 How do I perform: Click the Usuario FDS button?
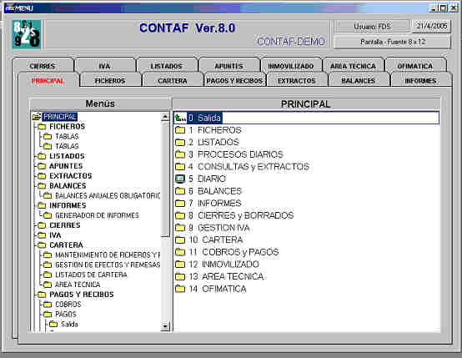click(372, 26)
